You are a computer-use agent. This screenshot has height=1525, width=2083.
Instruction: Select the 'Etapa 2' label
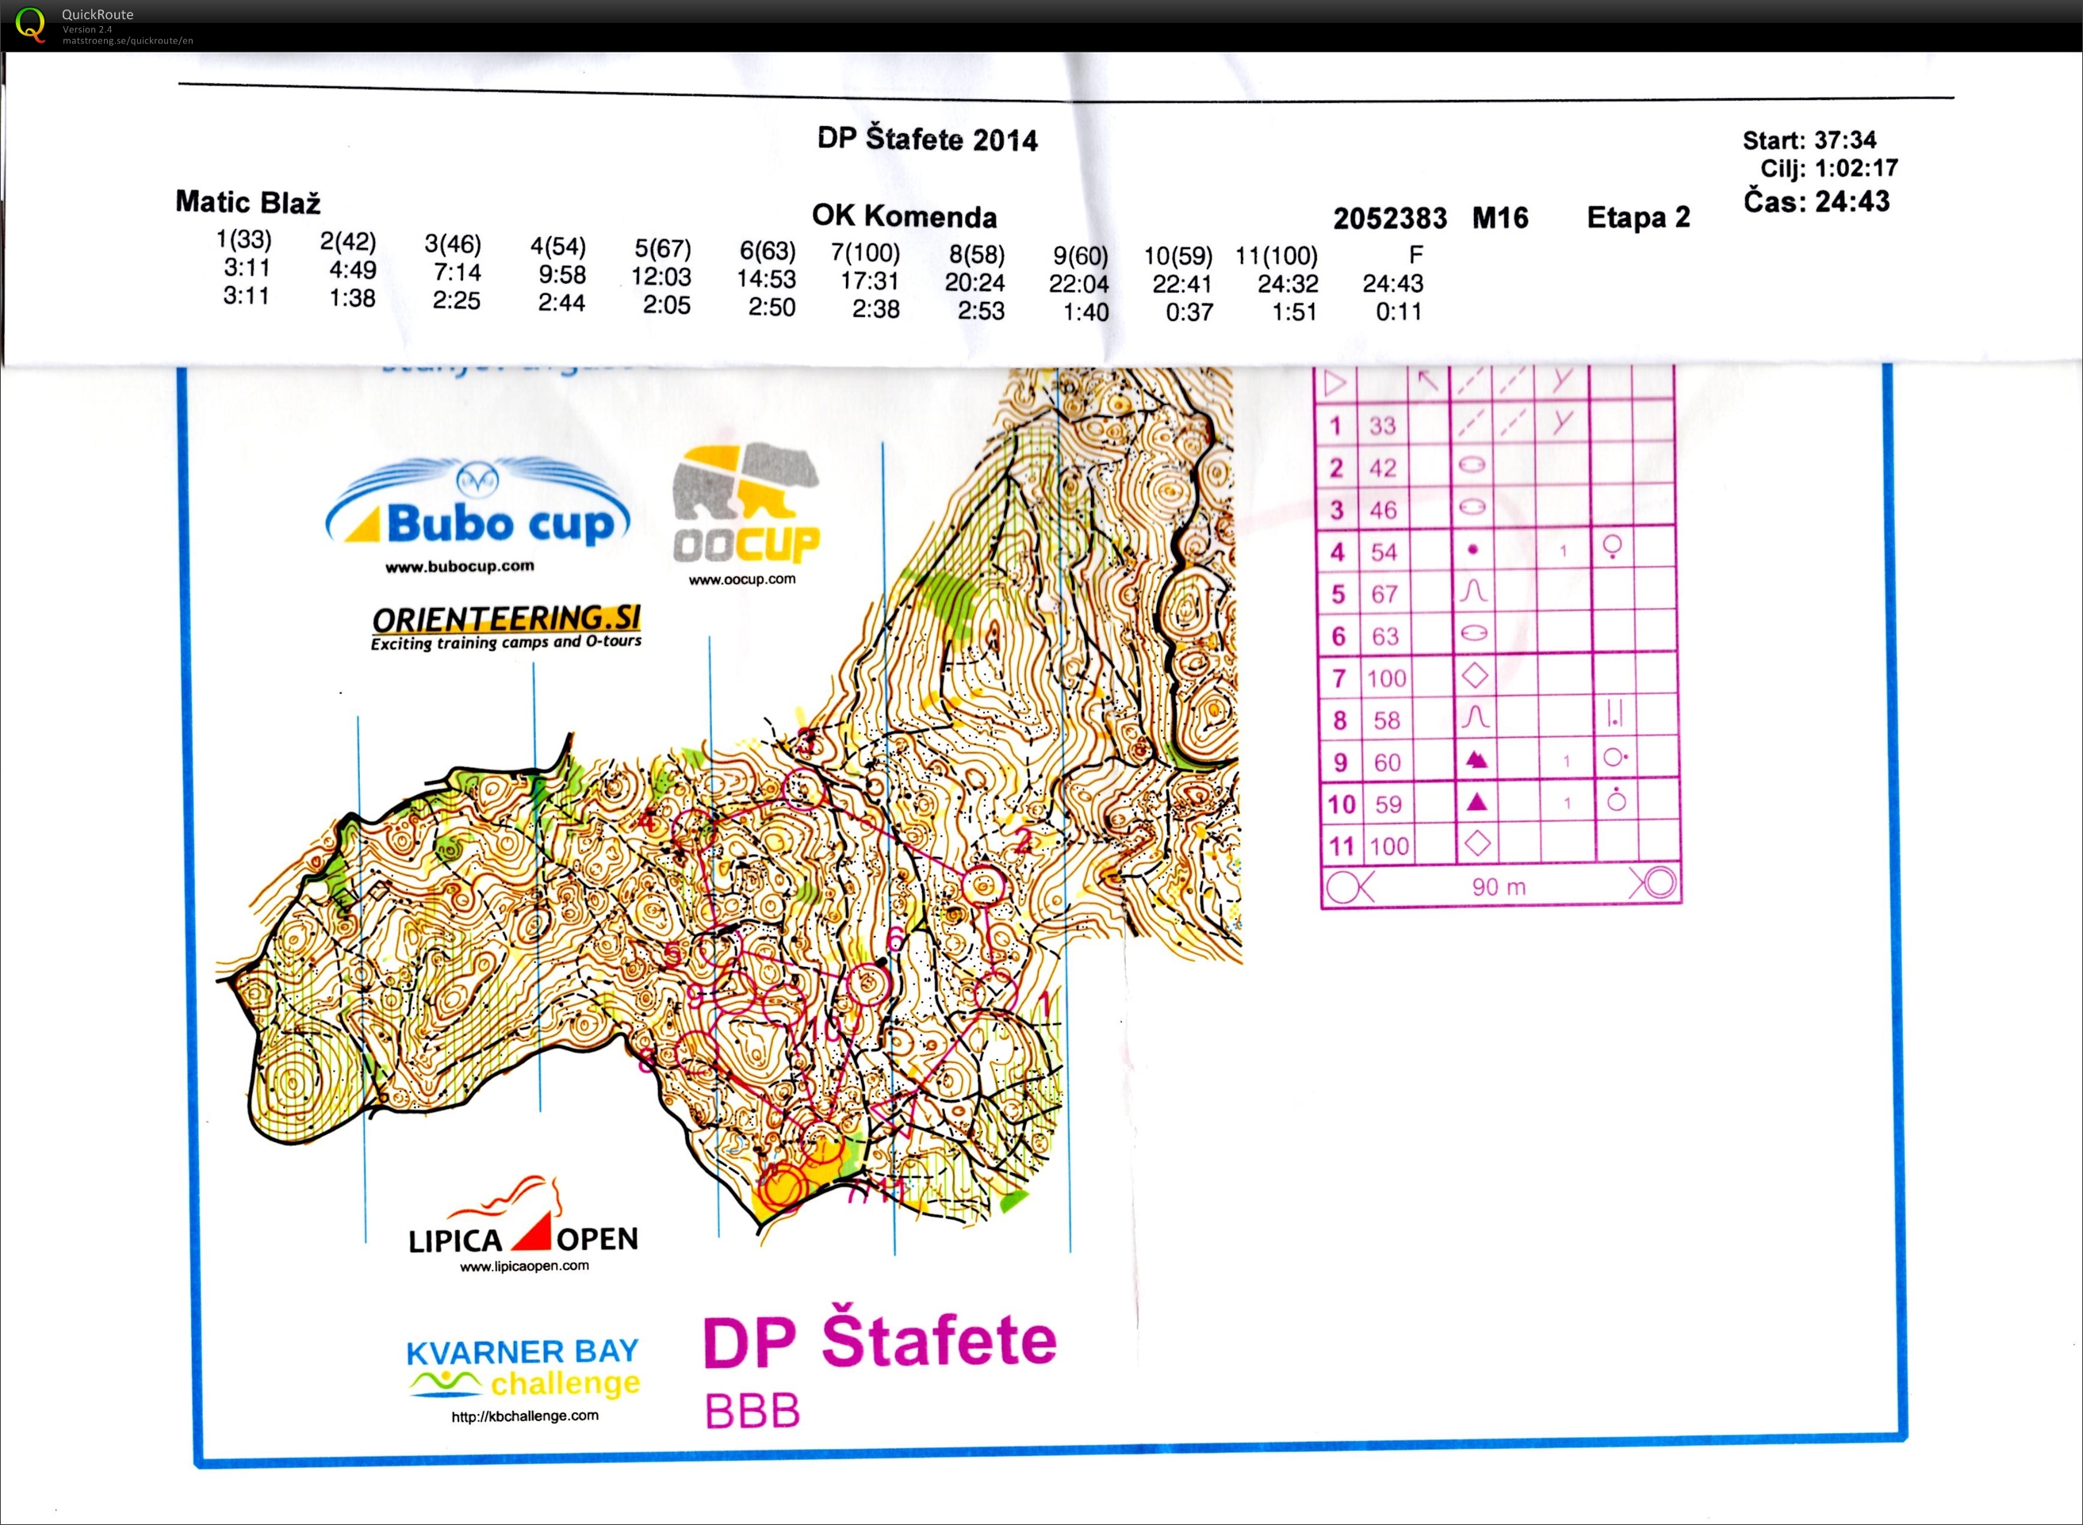[1638, 218]
